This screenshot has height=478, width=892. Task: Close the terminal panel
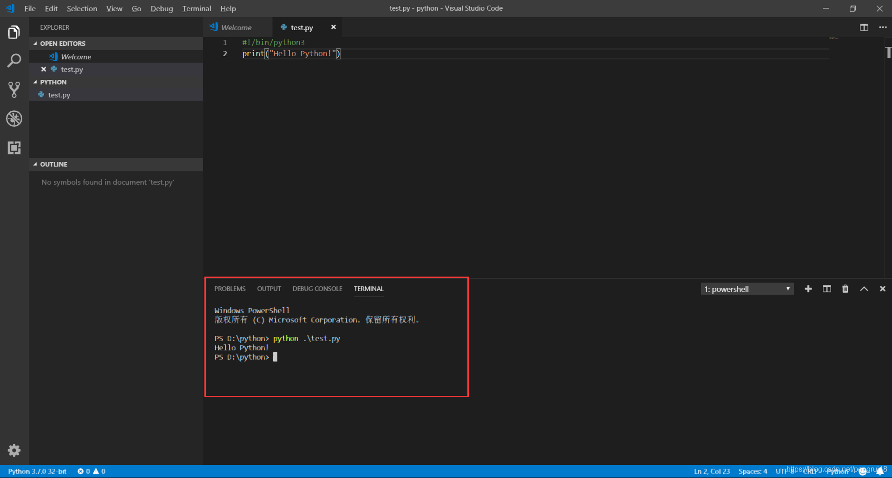click(883, 289)
